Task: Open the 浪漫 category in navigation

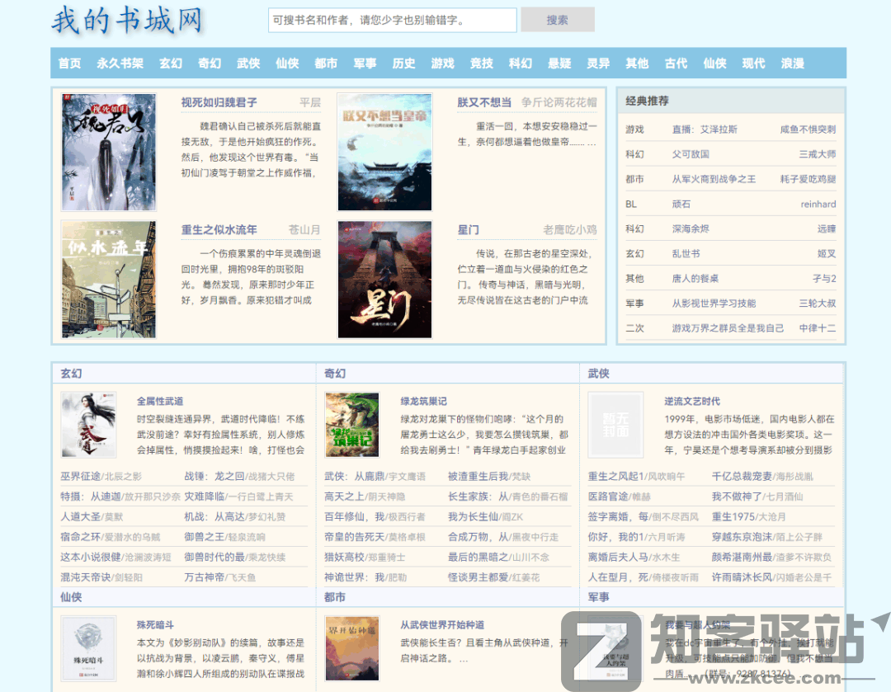Action: tap(792, 64)
